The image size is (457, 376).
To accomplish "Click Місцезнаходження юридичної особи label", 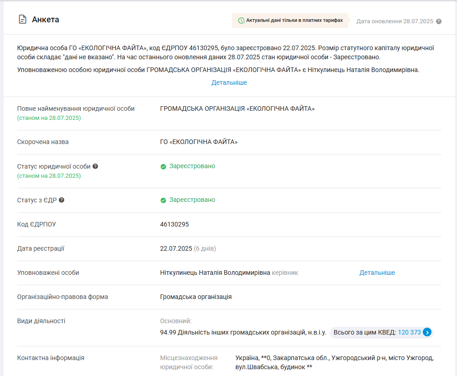I will click(x=189, y=362).
